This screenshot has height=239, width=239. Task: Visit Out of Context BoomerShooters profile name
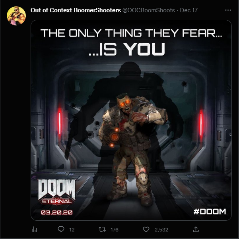(76, 10)
